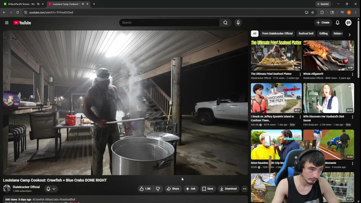The width and height of the screenshot is (361, 203).
Task: Reload the YouTube page
Action: tap(17, 12)
